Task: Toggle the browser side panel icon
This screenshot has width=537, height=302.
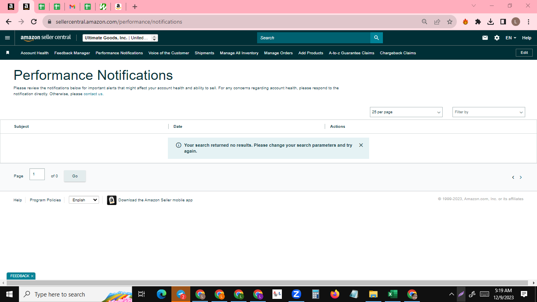Action: coord(503,22)
